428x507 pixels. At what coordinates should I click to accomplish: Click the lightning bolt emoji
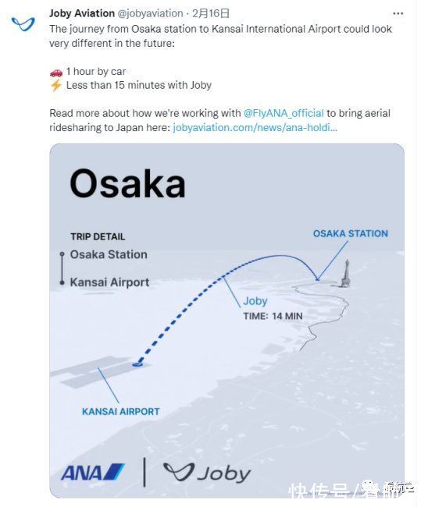coord(55,85)
